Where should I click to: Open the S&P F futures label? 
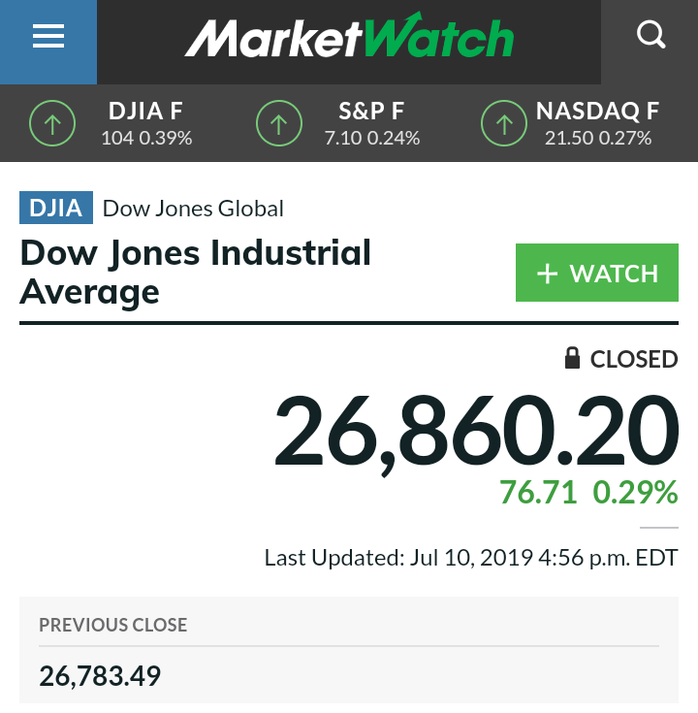click(x=372, y=111)
